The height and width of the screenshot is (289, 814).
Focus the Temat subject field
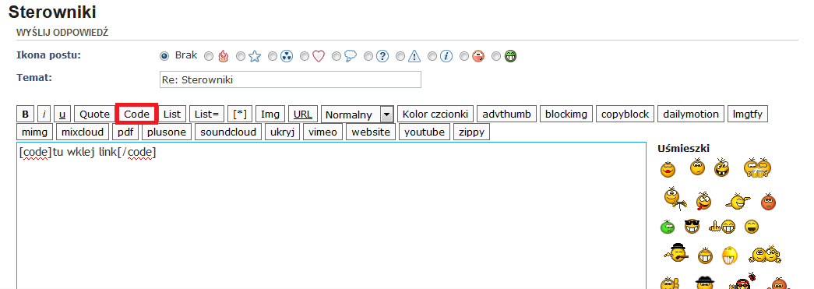(x=291, y=80)
